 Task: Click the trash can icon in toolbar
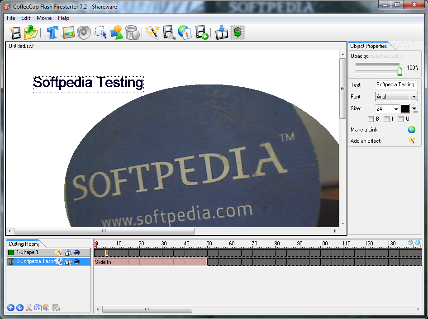coord(133,33)
